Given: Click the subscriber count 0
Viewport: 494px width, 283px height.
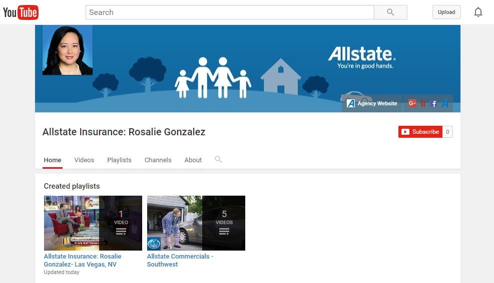Looking at the screenshot, I should (447, 132).
